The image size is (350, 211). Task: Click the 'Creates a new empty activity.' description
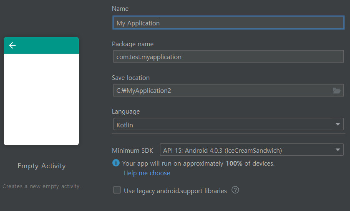click(42, 186)
